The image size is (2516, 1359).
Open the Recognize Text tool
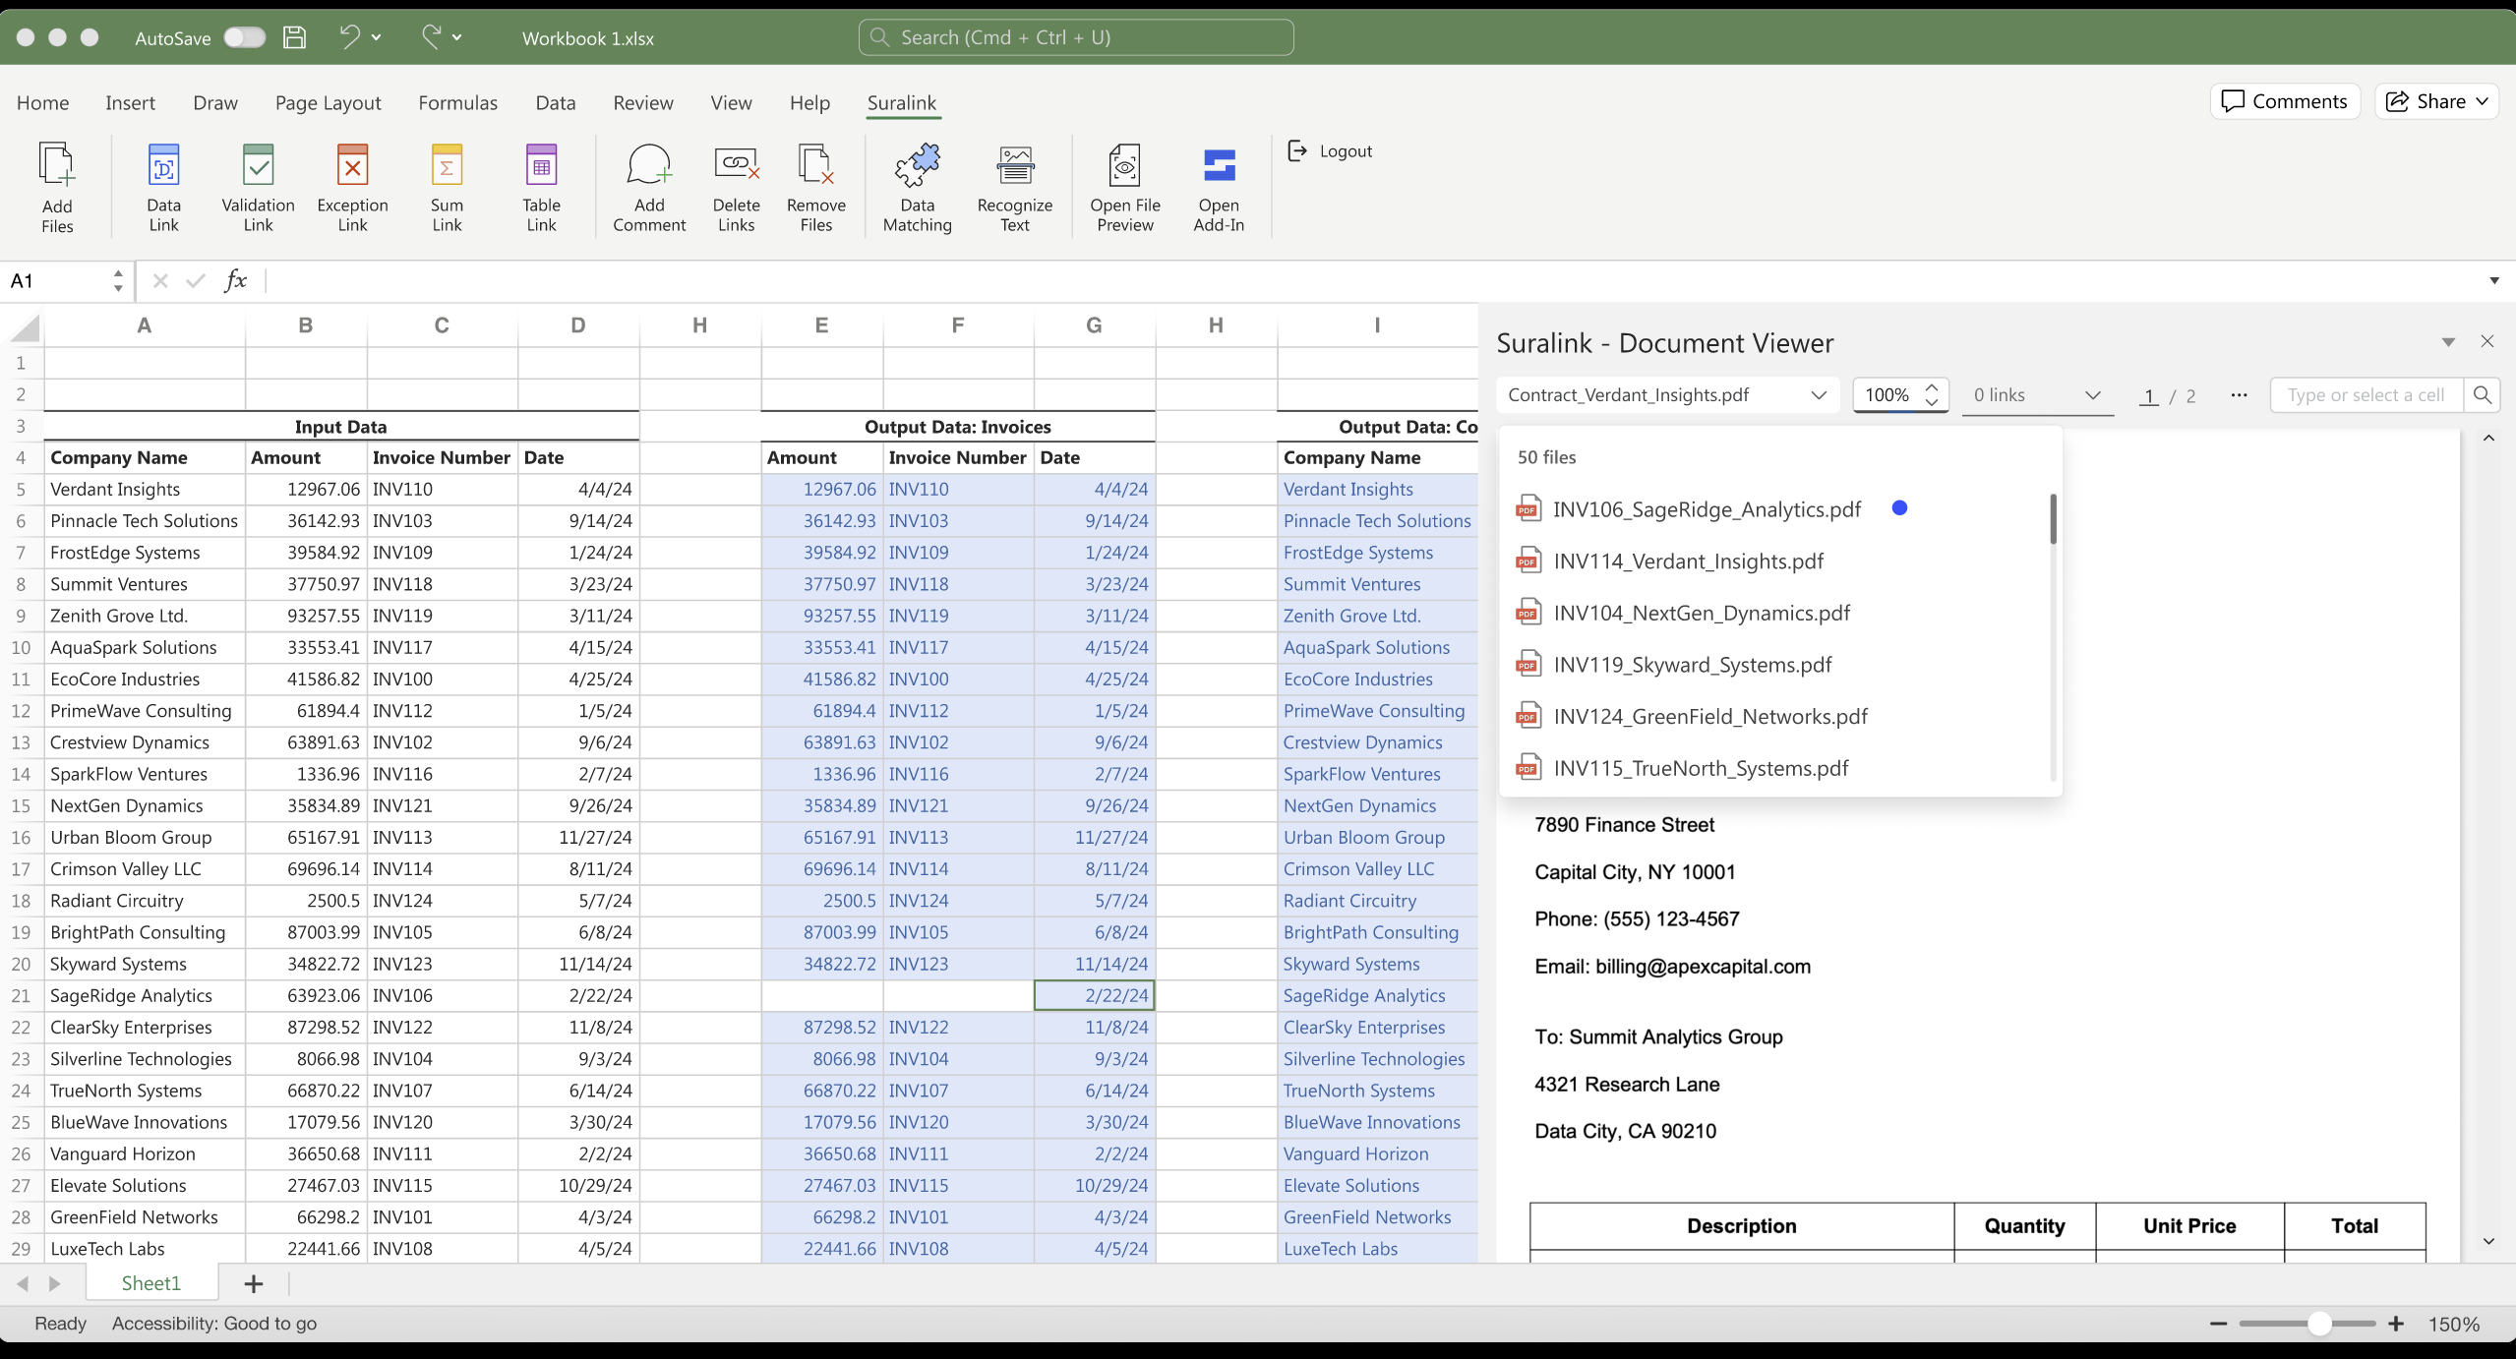[x=1014, y=166]
